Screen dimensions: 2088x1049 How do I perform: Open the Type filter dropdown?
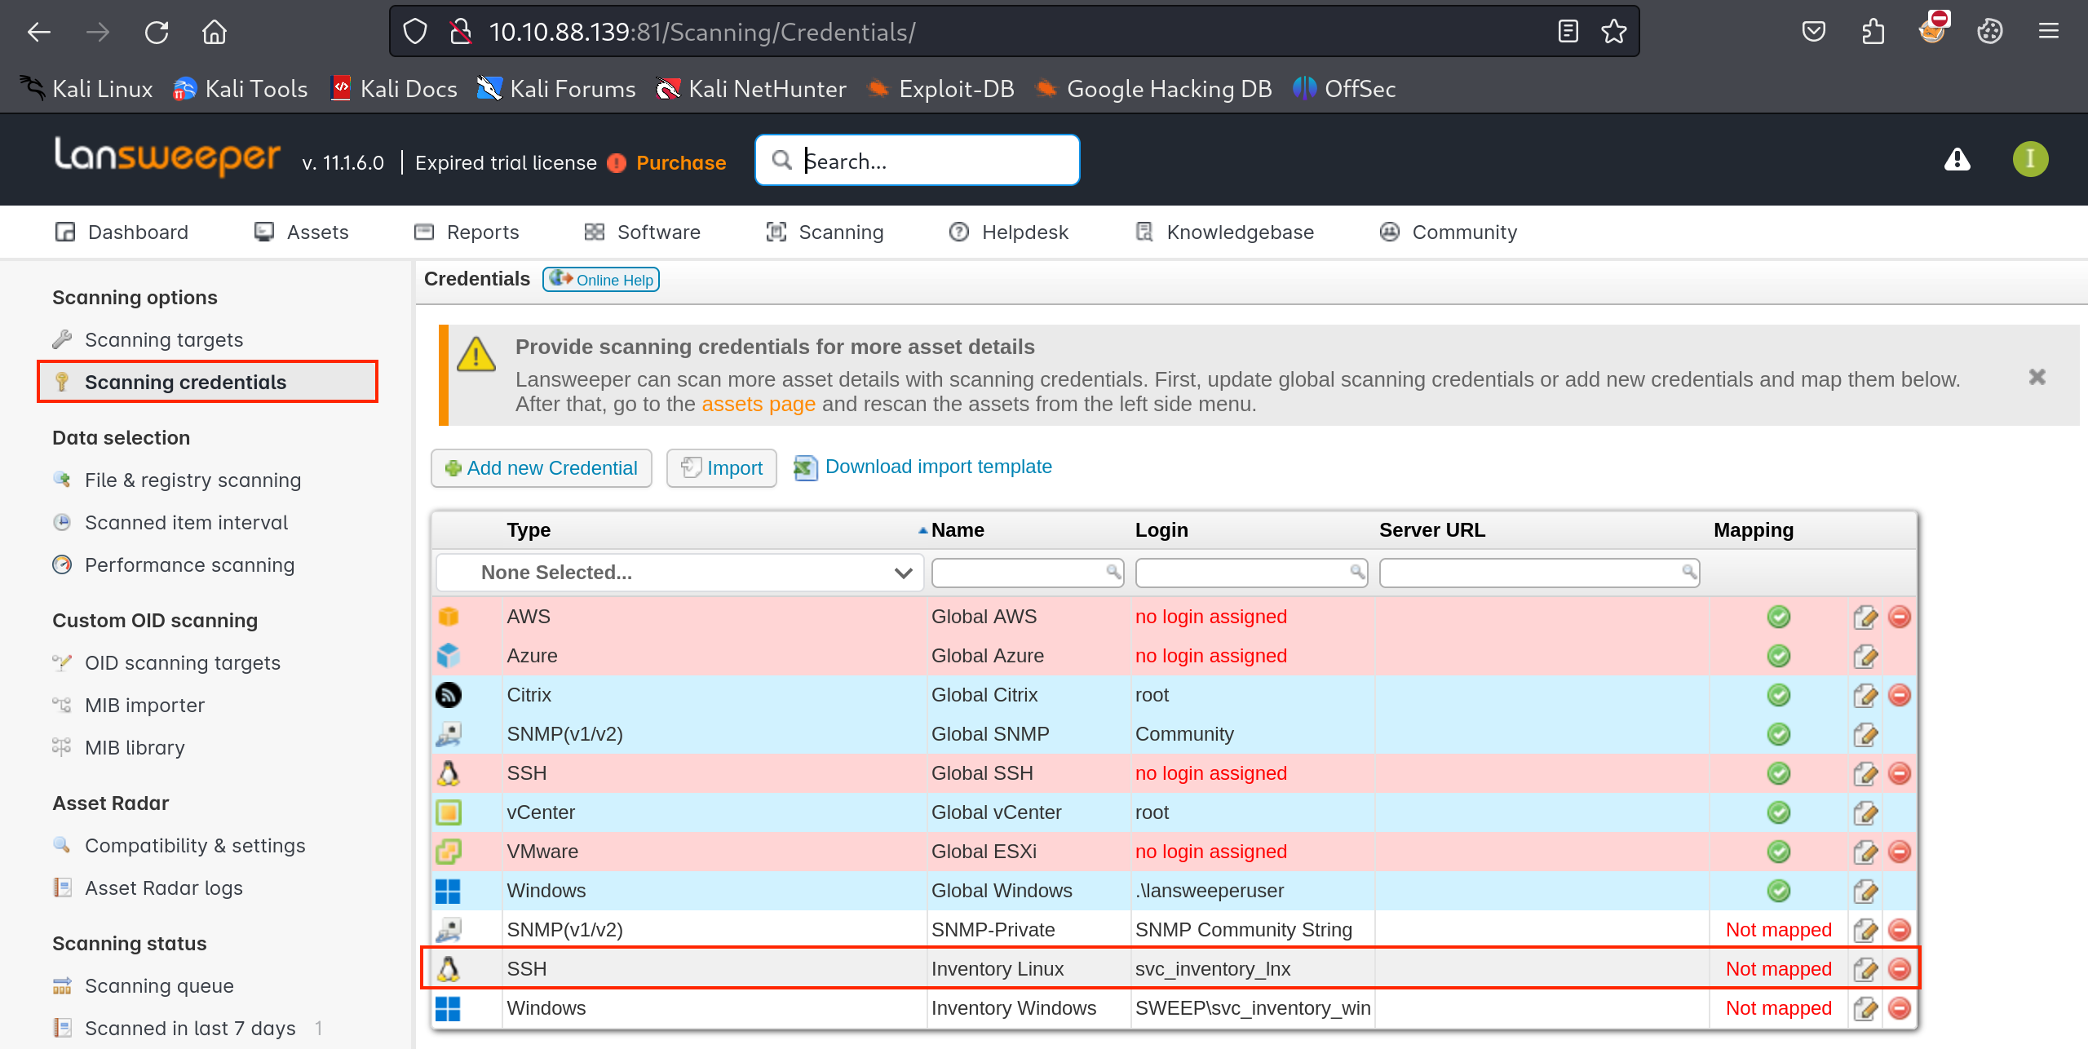[x=679, y=573]
